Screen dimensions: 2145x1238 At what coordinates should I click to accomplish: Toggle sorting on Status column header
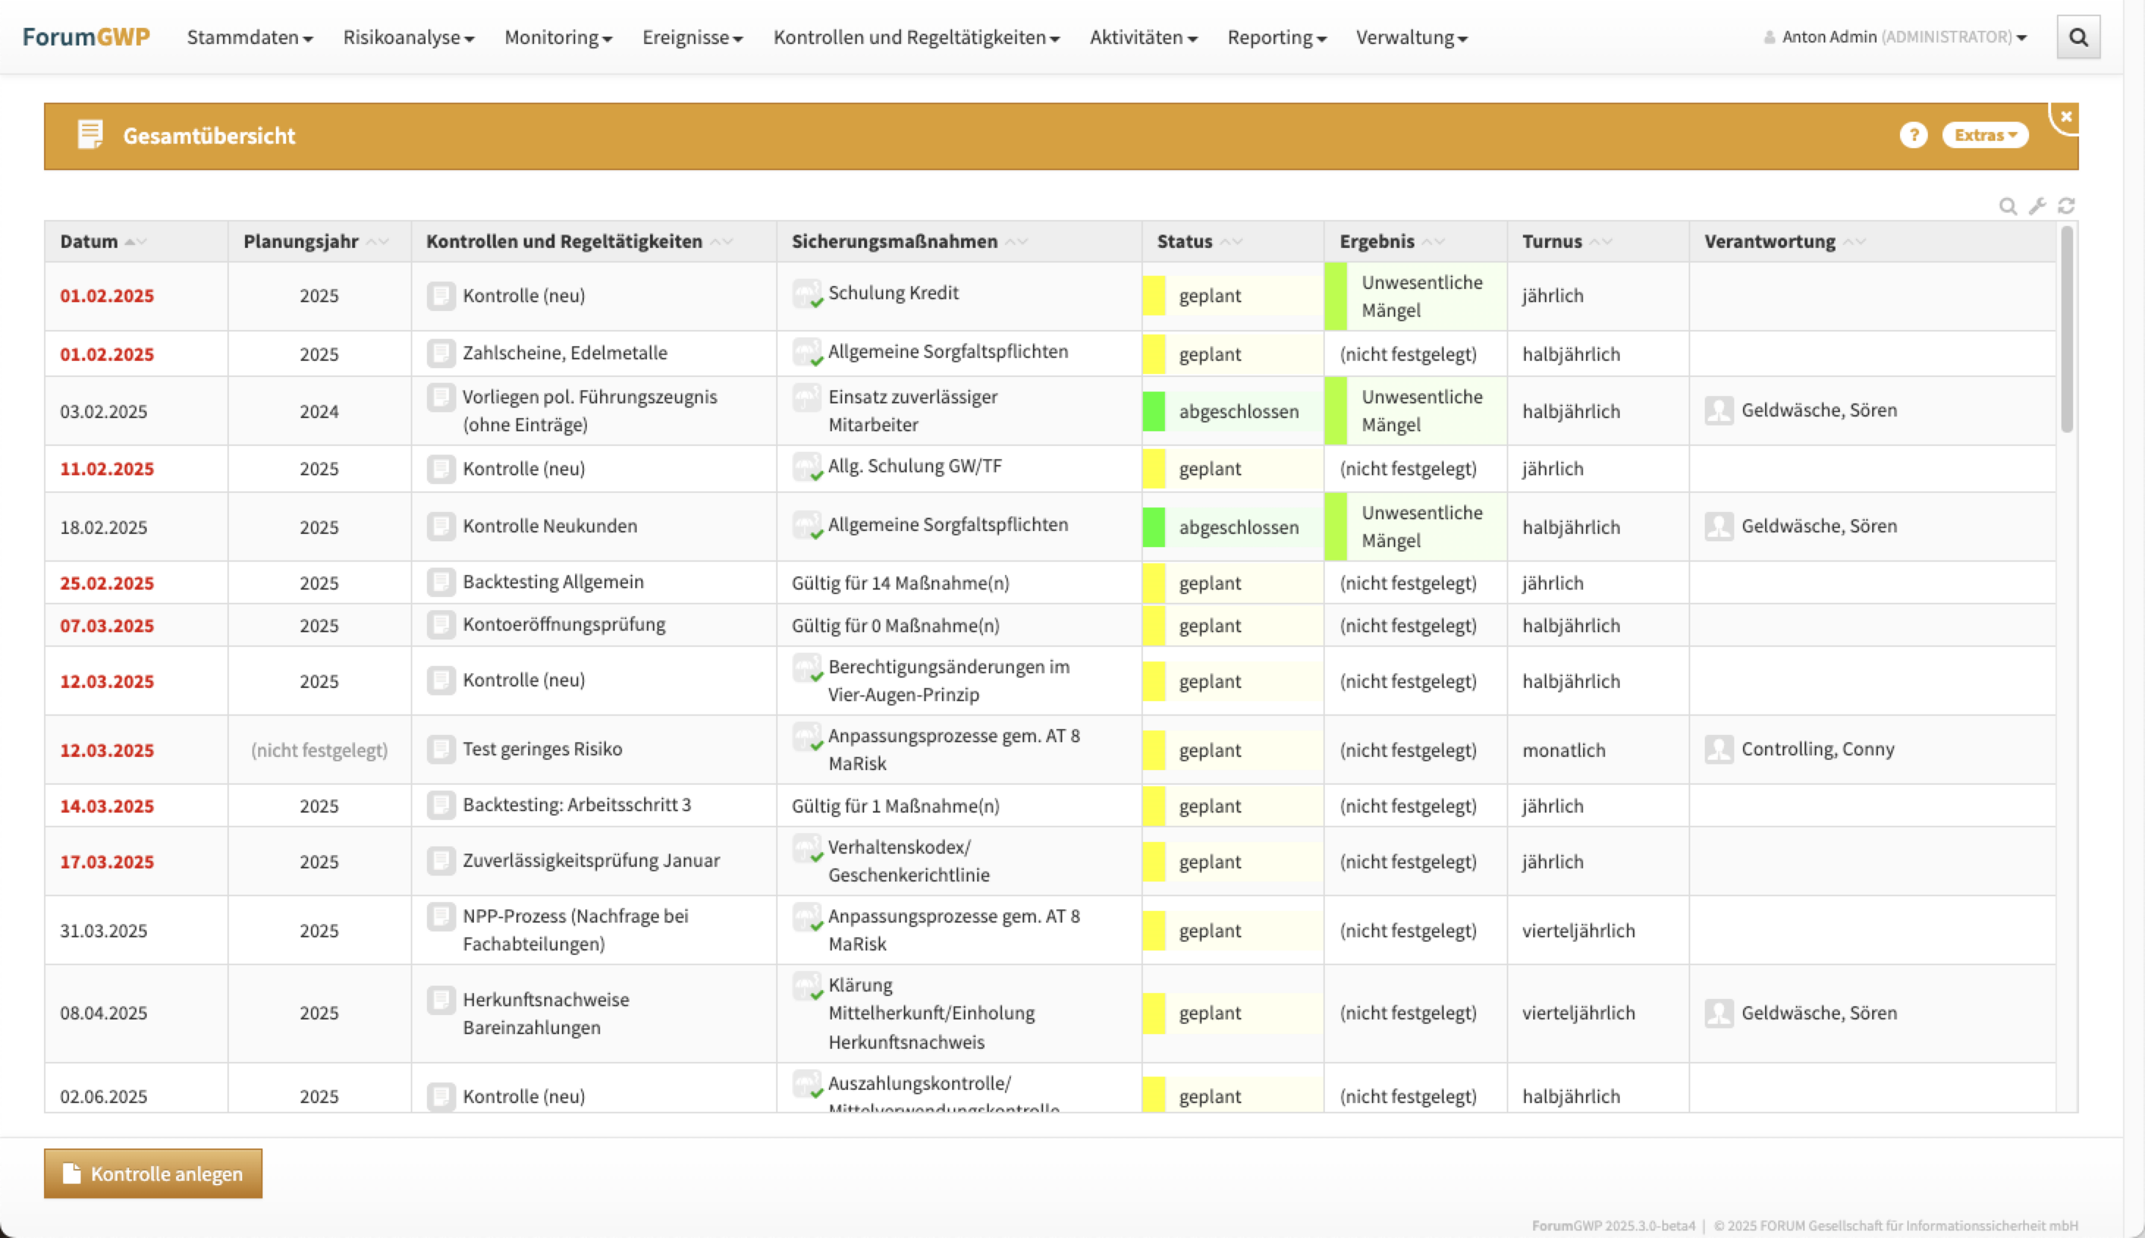tap(1185, 241)
